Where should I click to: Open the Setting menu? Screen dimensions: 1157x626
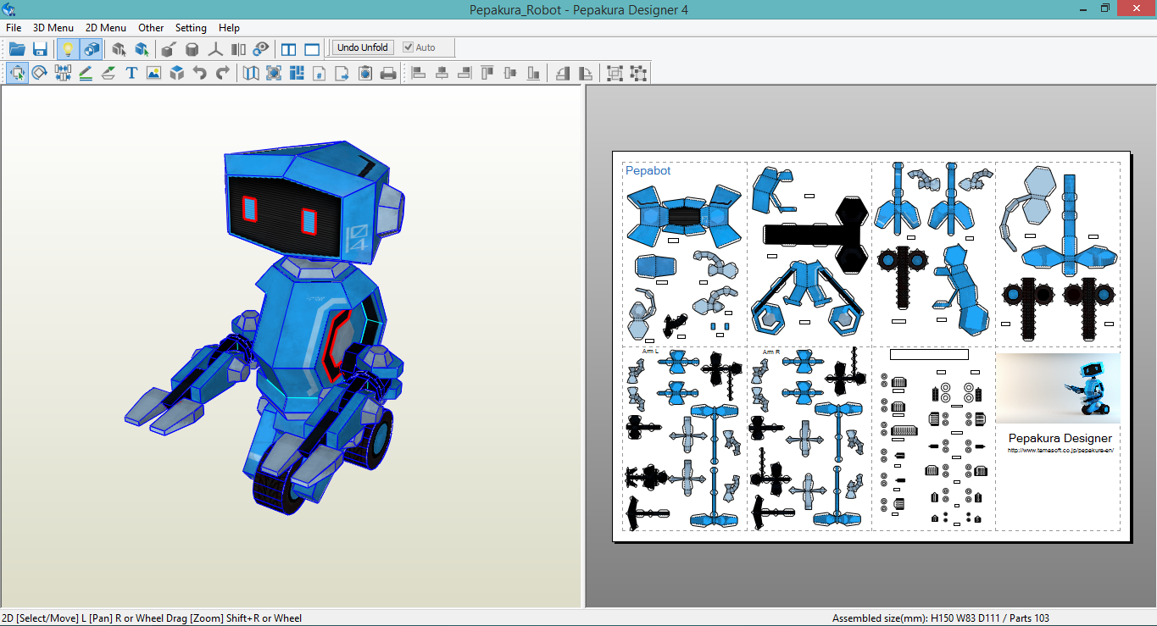point(191,27)
